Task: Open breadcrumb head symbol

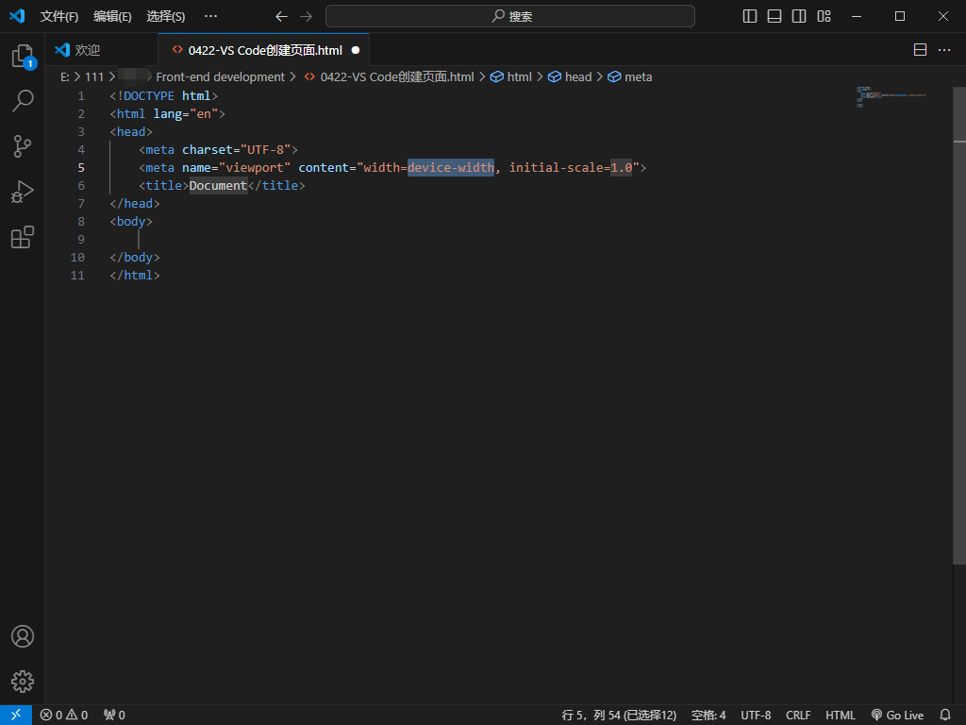Action: pyautogui.click(x=571, y=77)
